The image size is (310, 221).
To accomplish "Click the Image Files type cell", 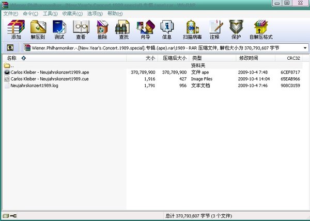I will (x=202, y=79).
